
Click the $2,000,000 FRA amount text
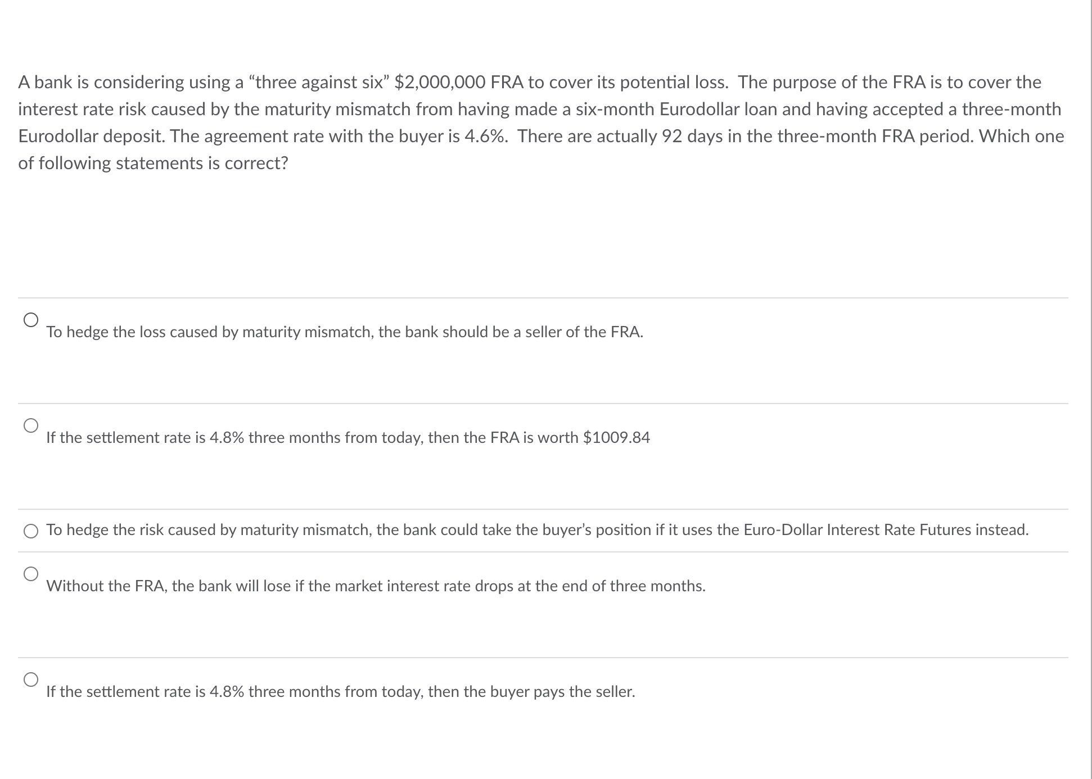pos(439,82)
